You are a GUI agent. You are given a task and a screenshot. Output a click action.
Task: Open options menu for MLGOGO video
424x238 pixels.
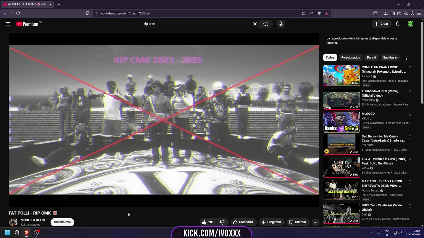click(x=410, y=114)
